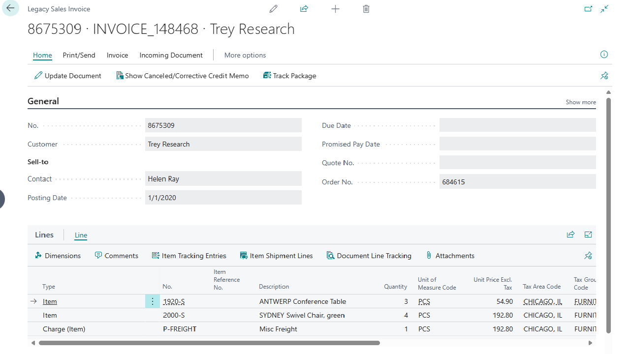The width and height of the screenshot is (630, 354).
Task: Navigate back with the arrow at top left
Action: tap(10, 8)
